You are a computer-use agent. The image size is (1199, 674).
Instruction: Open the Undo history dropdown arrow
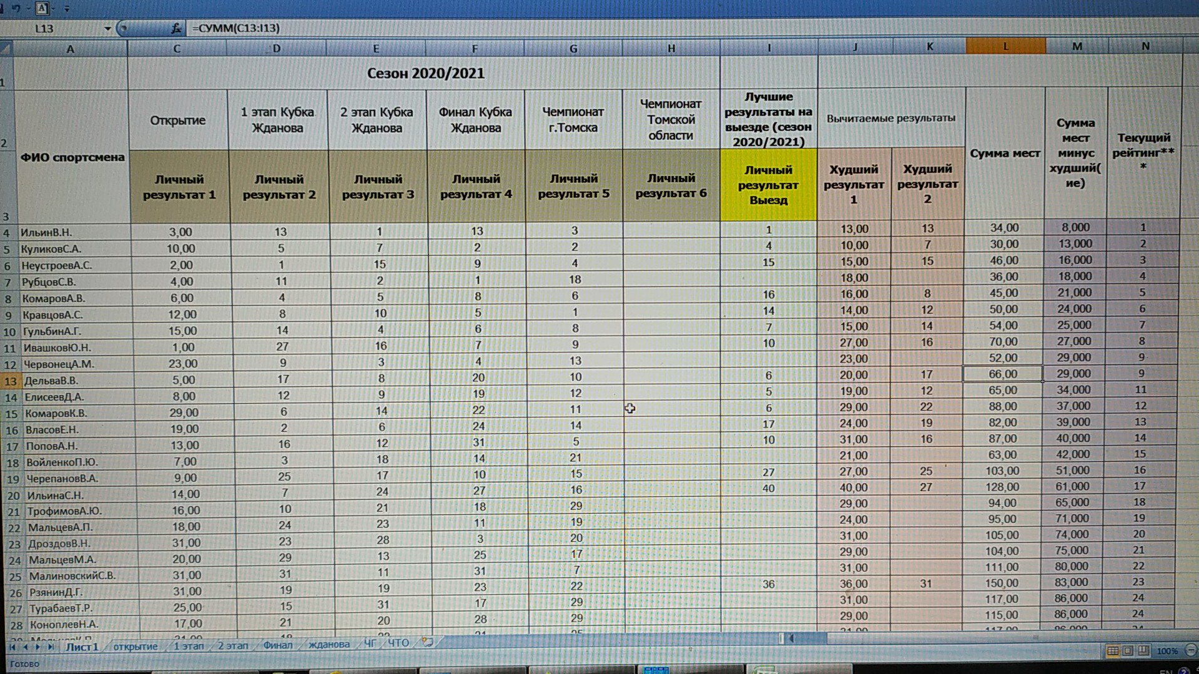[27, 9]
